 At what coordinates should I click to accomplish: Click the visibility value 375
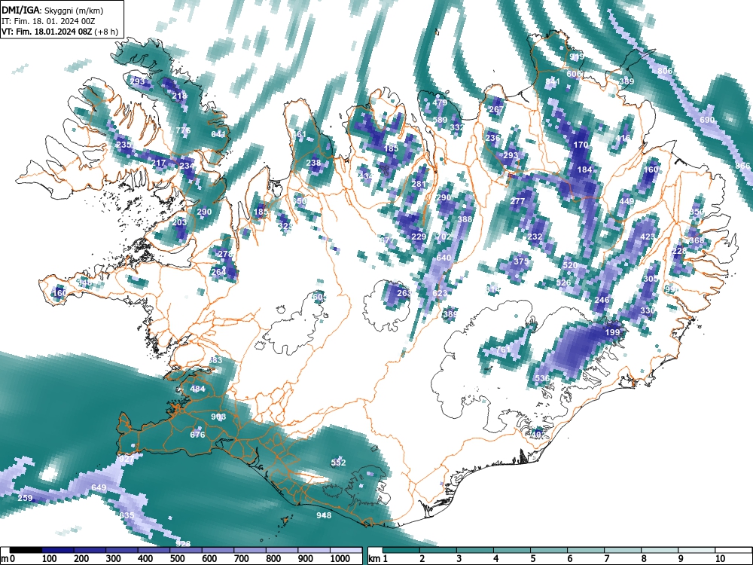coord(521,262)
